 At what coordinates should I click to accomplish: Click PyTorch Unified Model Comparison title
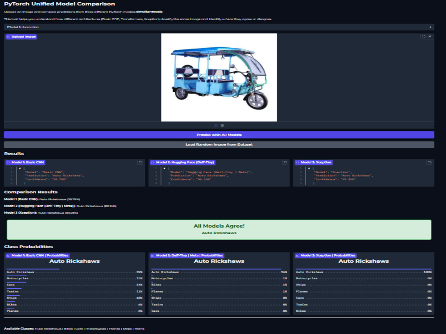coord(59,4)
